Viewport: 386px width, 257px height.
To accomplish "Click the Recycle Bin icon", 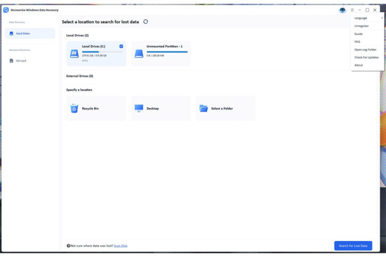I will click(x=74, y=108).
